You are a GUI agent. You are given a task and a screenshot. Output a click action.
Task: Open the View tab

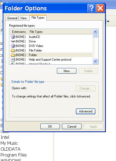coord(24,18)
